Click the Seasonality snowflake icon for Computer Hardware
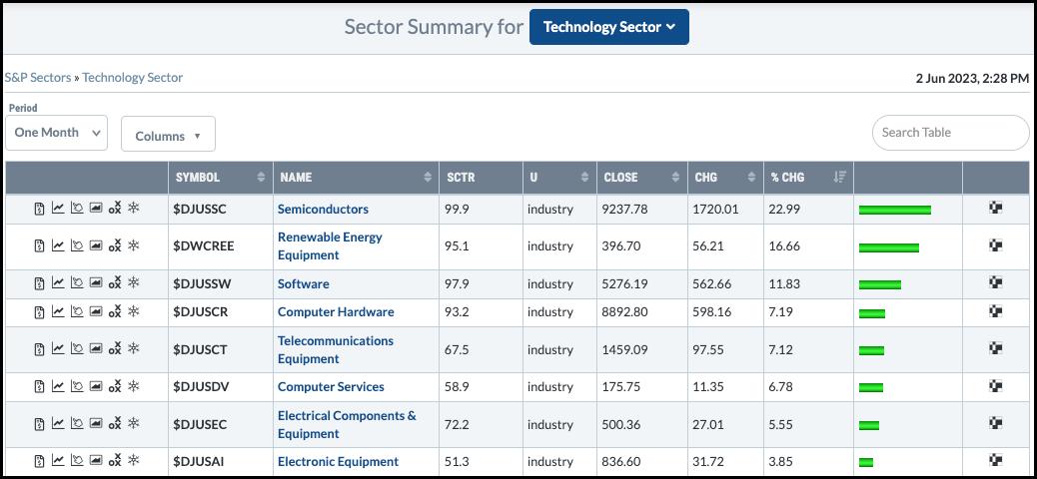This screenshot has width=1037, height=479. coord(133,311)
